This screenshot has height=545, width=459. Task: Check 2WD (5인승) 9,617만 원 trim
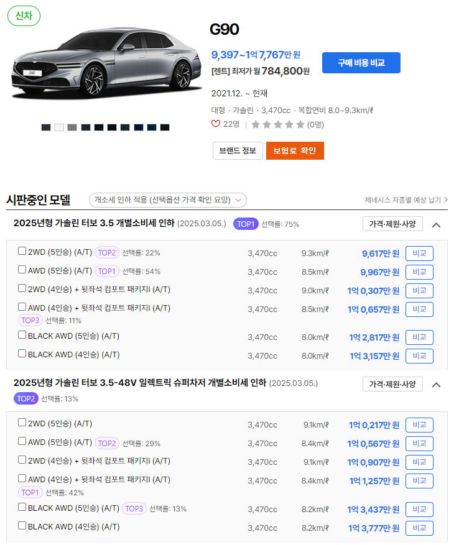pyautogui.click(x=22, y=251)
